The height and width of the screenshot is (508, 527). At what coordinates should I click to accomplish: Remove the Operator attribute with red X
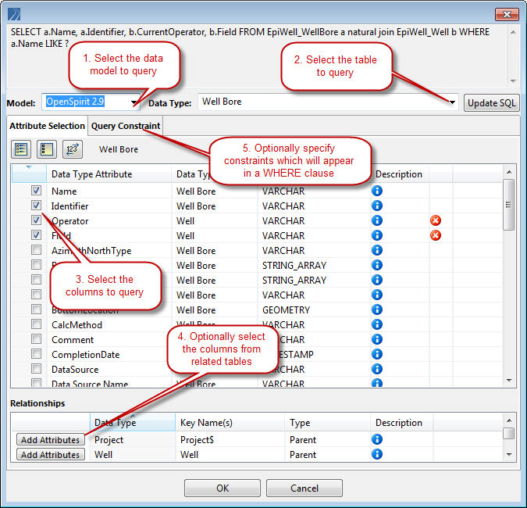tap(436, 220)
